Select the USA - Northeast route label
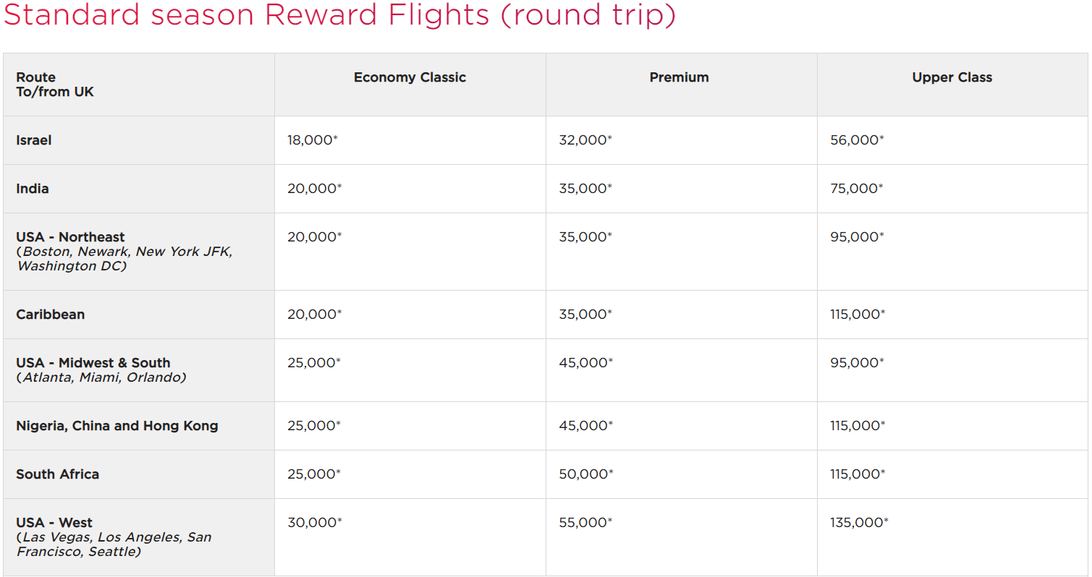1092x577 pixels. [70, 237]
